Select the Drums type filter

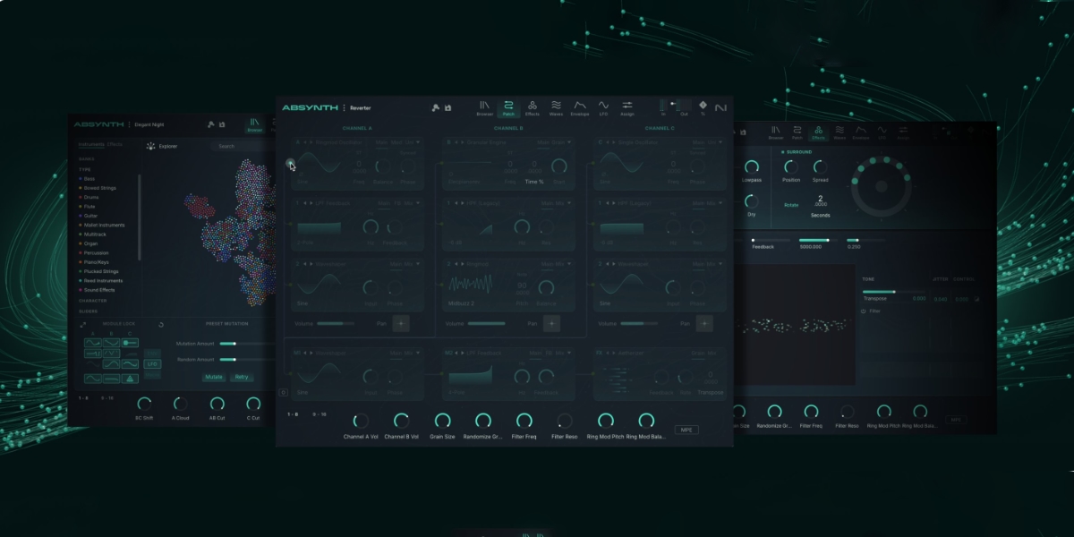[x=89, y=197]
